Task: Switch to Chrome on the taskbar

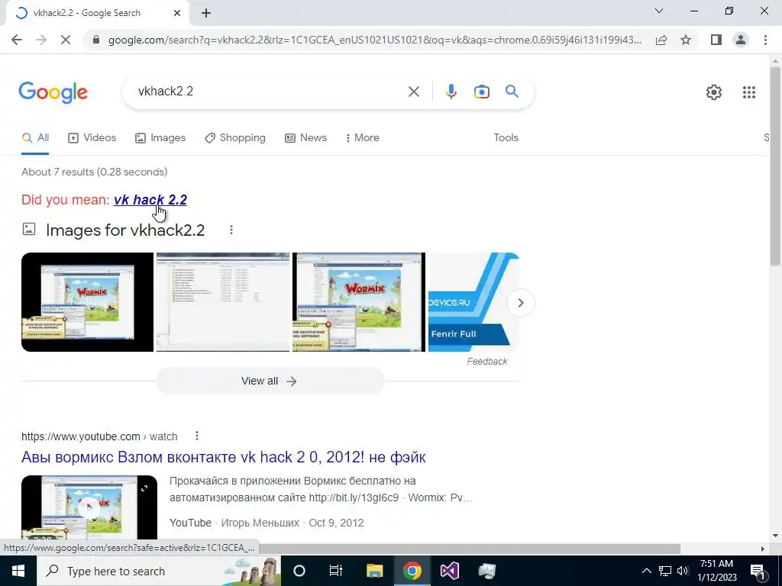Action: (x=412, y=571)
